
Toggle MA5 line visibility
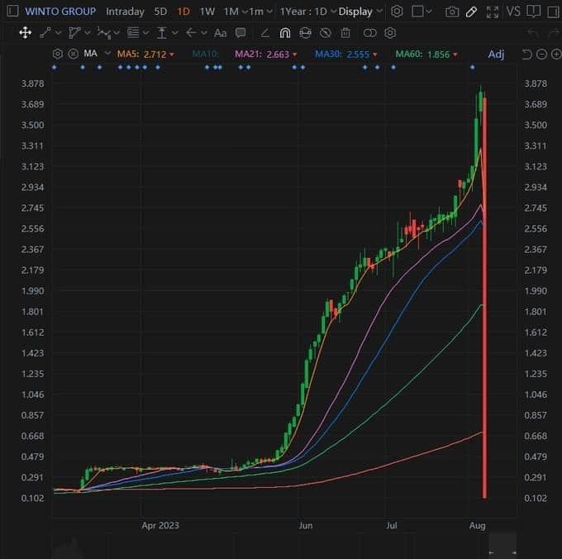pos(145,54)
